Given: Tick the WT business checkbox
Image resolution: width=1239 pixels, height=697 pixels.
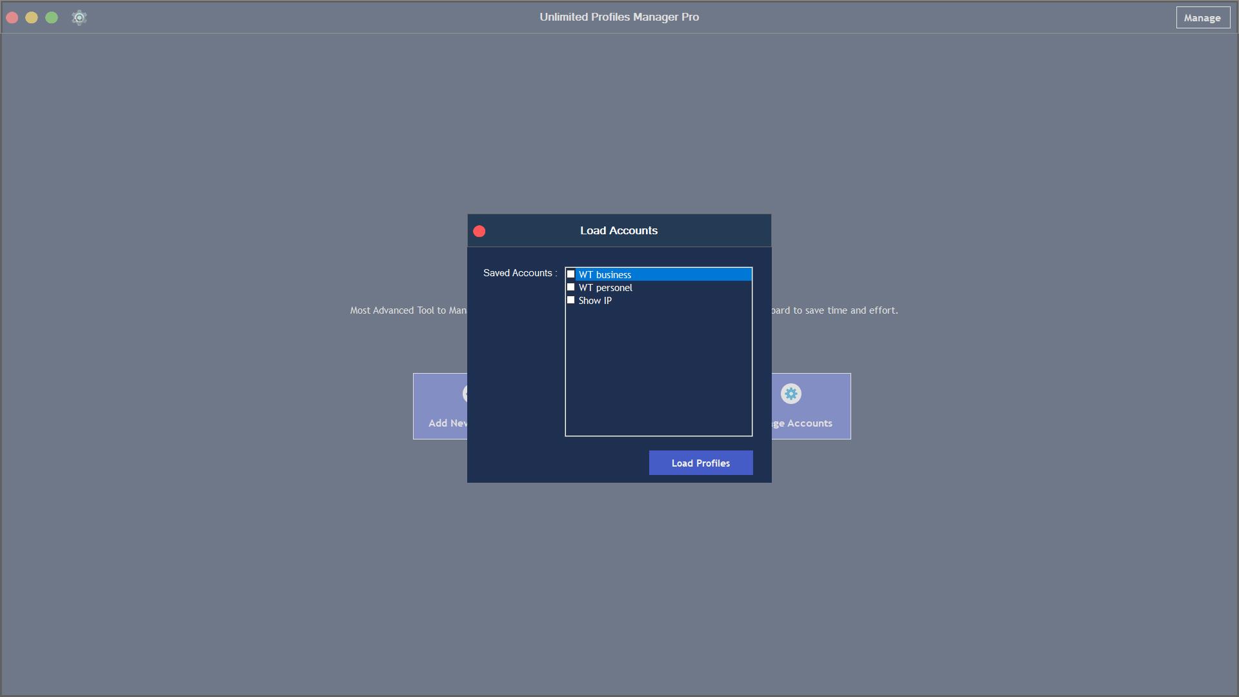Looking at the screenshot, I should (x=570, y=274).
